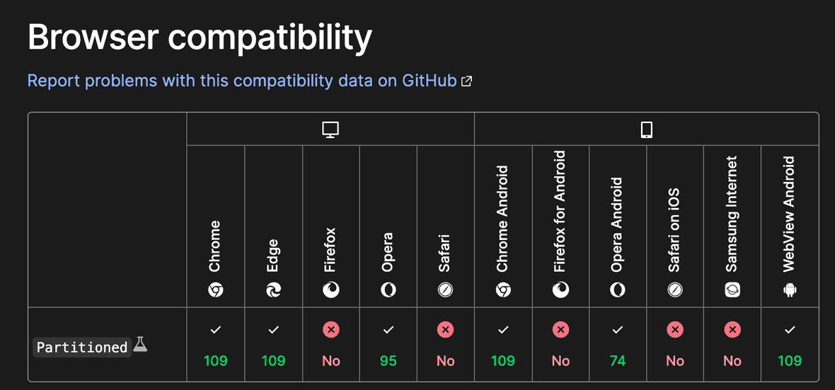Screen dimensions: 835x390
Task: Expand Firefox desktop 'No' support cell
Action: point(330,345)
